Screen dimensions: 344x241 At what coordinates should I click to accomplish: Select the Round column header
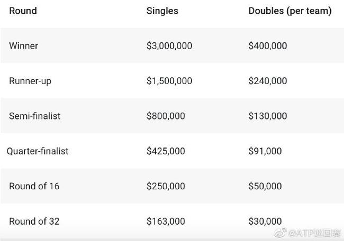(23, 11)
